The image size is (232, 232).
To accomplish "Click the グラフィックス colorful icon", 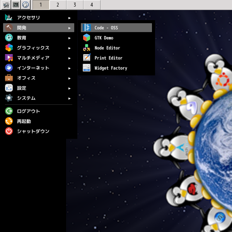I will pyautogui.click(x=9, y=48).
